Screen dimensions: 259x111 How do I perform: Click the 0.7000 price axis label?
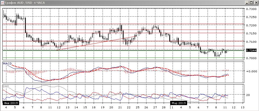pyautogui.click(x=251, y=58)
